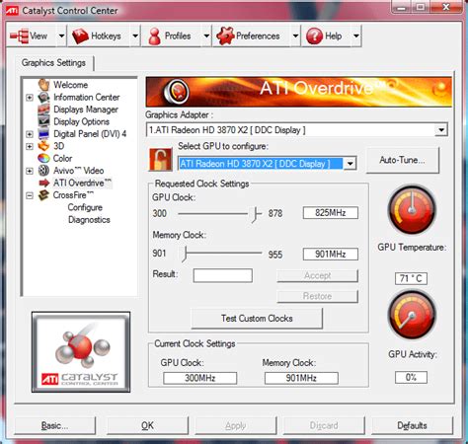
Task: Click the grayed-out Accept button
Action: [317, 275]
